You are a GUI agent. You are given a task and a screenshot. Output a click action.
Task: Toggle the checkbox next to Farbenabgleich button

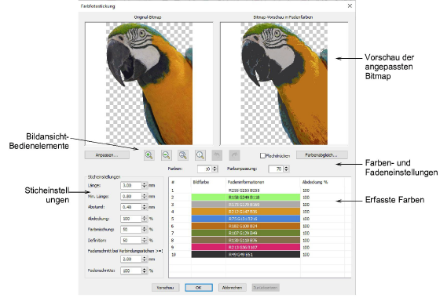tap(262, 155)
